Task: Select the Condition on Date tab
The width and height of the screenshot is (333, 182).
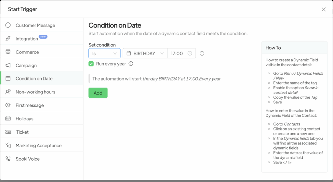Action: (34, 79)
